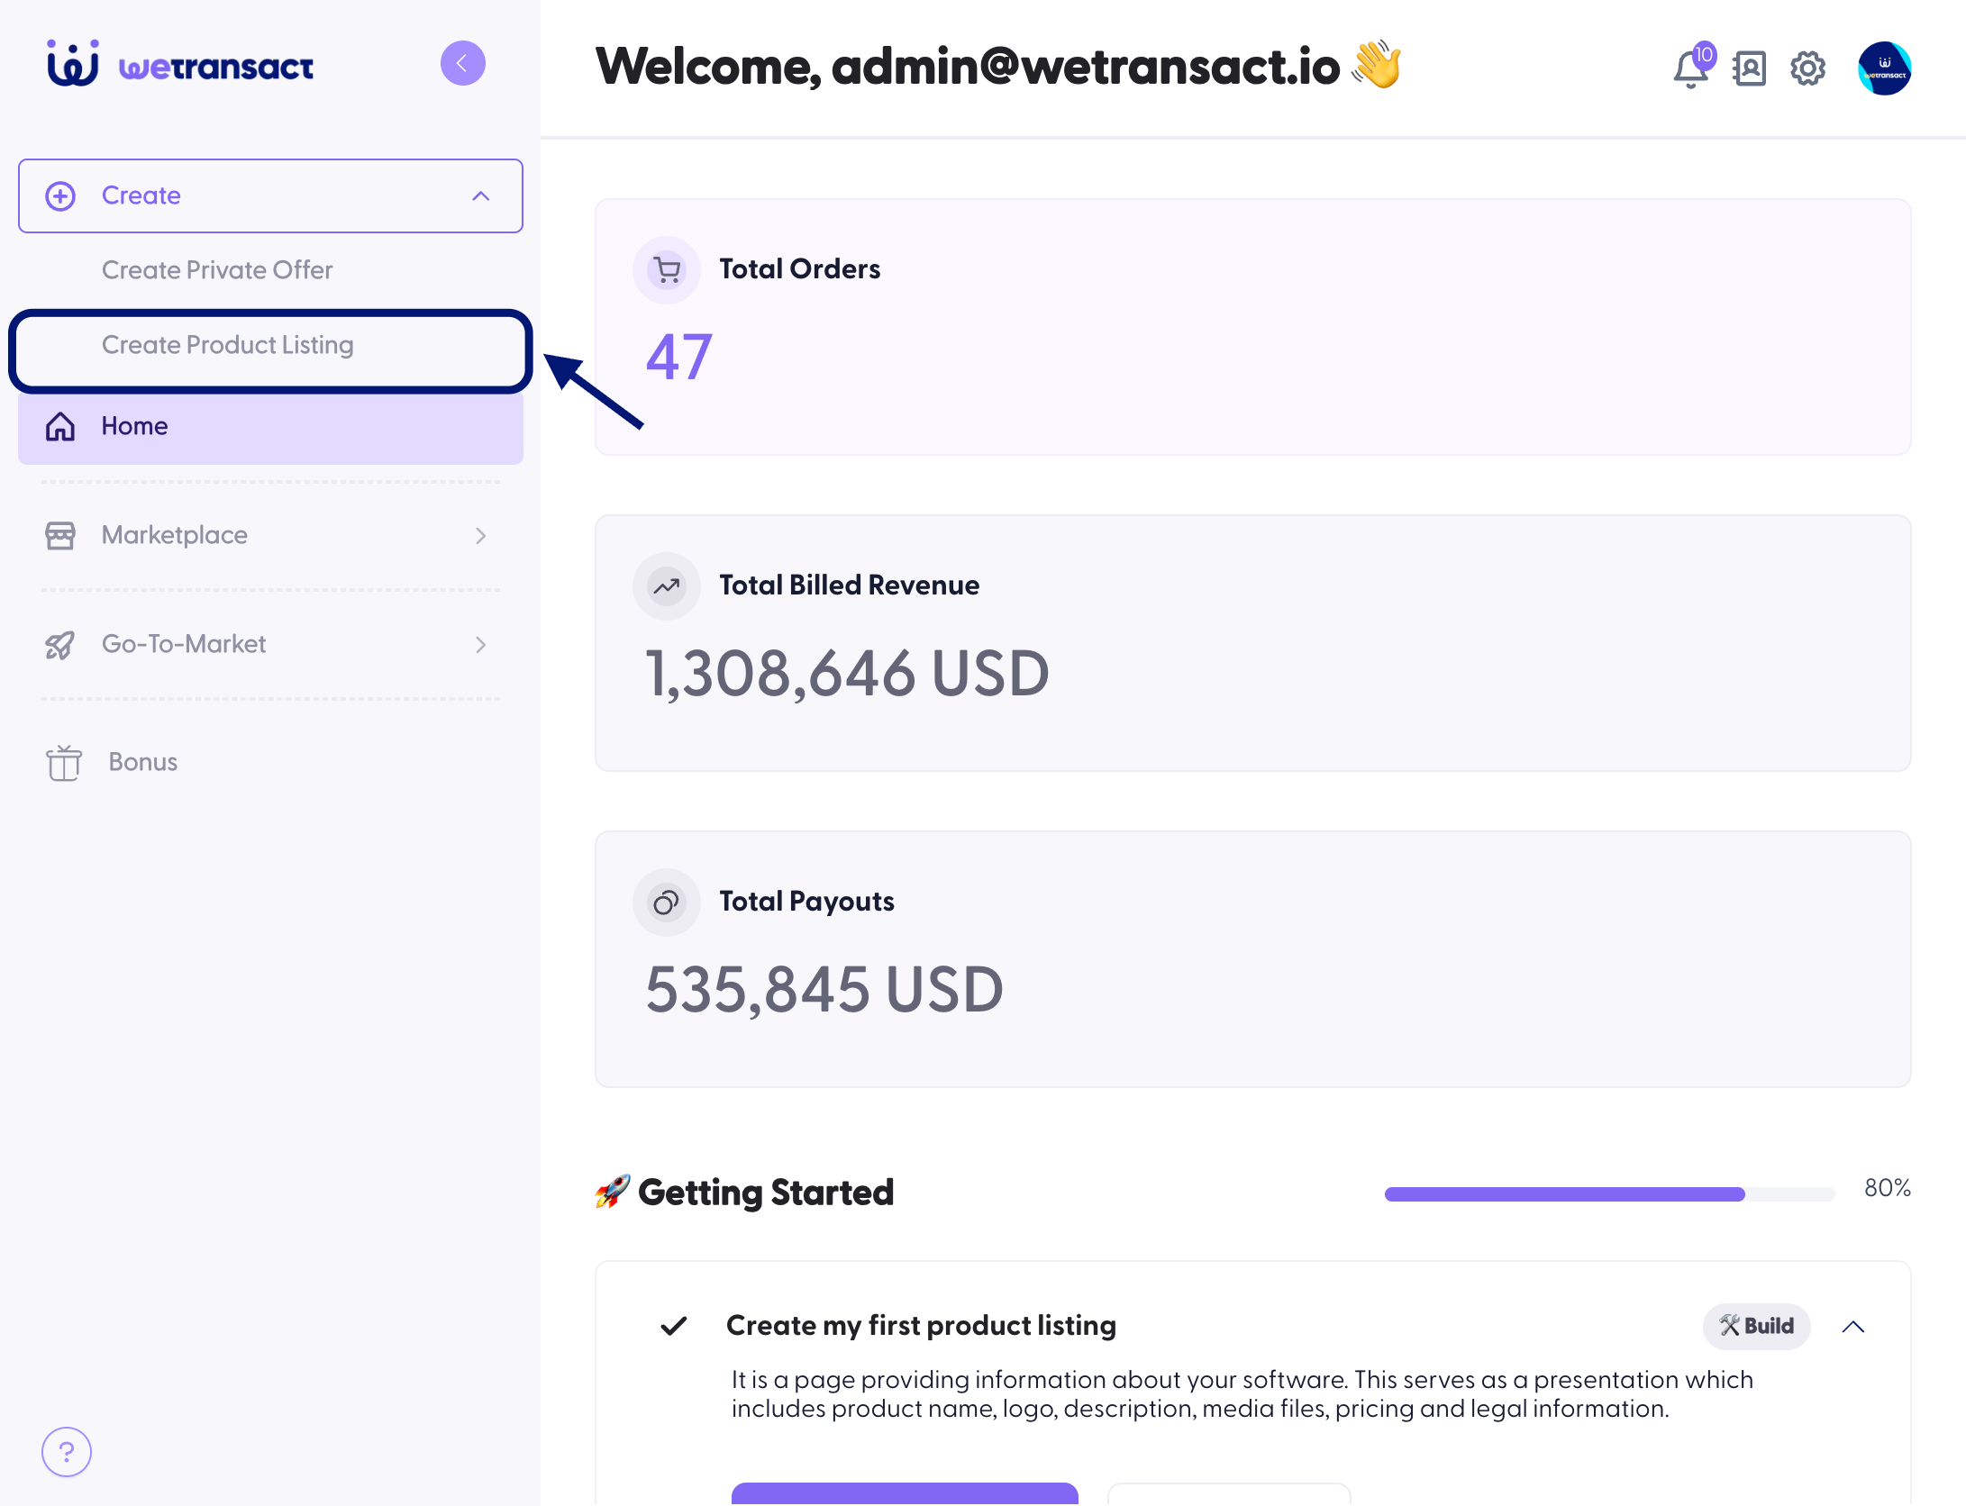The image size is (1966, 1506).
Task: Click the Create plus circle icon
Action: pyautogui.click(x=60, y=195)
